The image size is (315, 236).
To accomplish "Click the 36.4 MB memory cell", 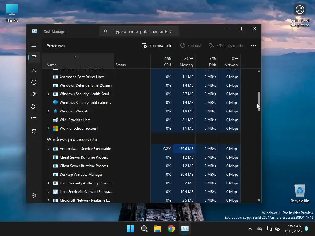I will [184, 175].
